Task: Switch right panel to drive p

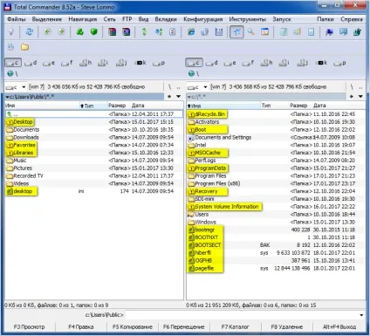Action: pyautogui.click(x=339, y=63)
